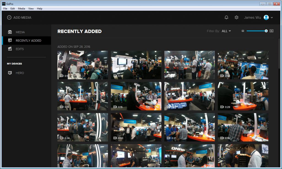This screenshot has width=282, height=169.
Task: Open settings via the gear icon
Action: (x=236, y=17)
